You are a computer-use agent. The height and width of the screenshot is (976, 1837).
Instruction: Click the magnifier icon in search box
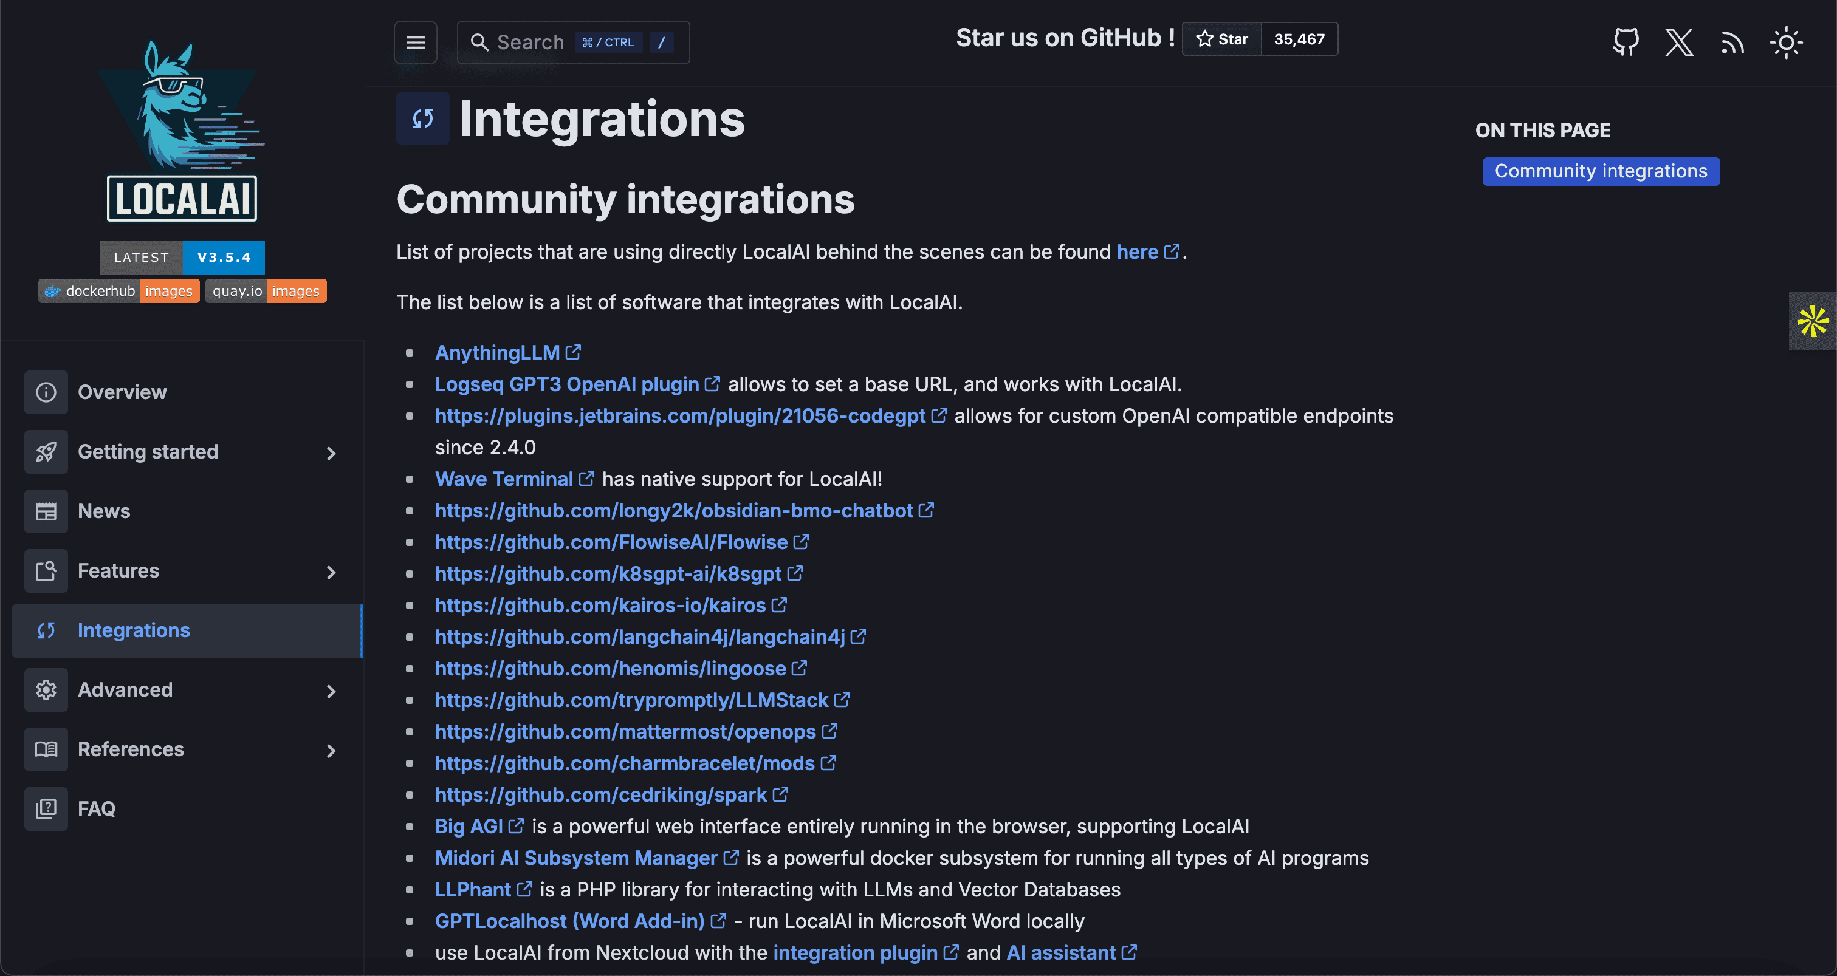click(x=479, y=43)
